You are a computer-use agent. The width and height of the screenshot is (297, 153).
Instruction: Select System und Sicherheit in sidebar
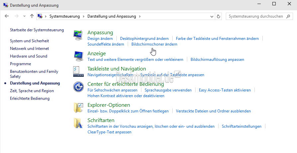coord(29,41)
